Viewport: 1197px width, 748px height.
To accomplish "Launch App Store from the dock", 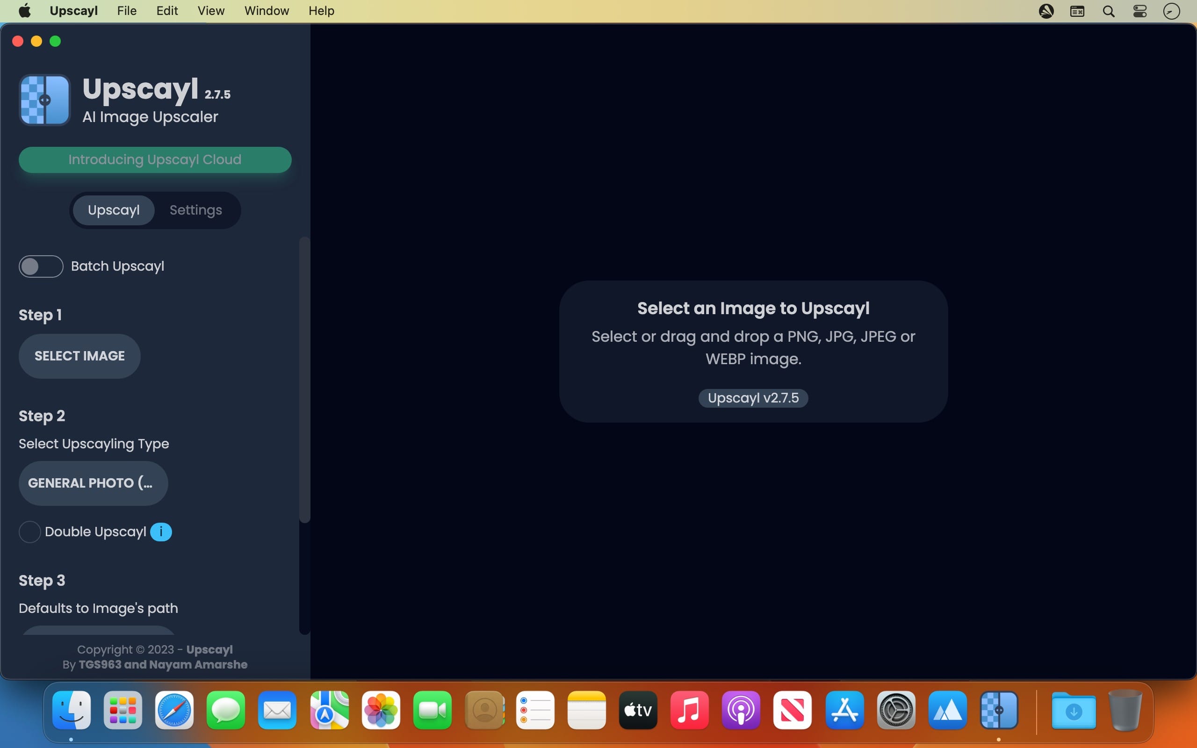I will 845,710.
